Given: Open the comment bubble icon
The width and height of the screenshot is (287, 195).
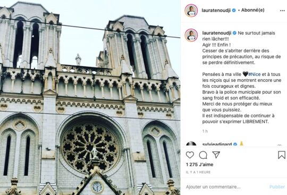Looking at the screenshot, I should [203, 155].
